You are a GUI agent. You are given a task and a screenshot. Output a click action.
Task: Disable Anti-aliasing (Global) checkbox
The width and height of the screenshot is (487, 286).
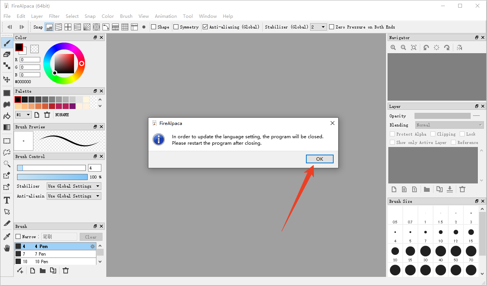tap(205, 27)
